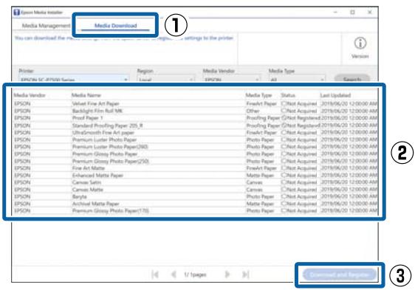Open the Media Type filter dropdown

[297, 79]
